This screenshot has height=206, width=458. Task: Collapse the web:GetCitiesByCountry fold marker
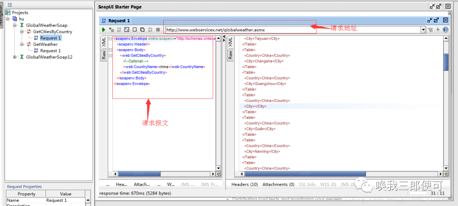pos(110,55)
